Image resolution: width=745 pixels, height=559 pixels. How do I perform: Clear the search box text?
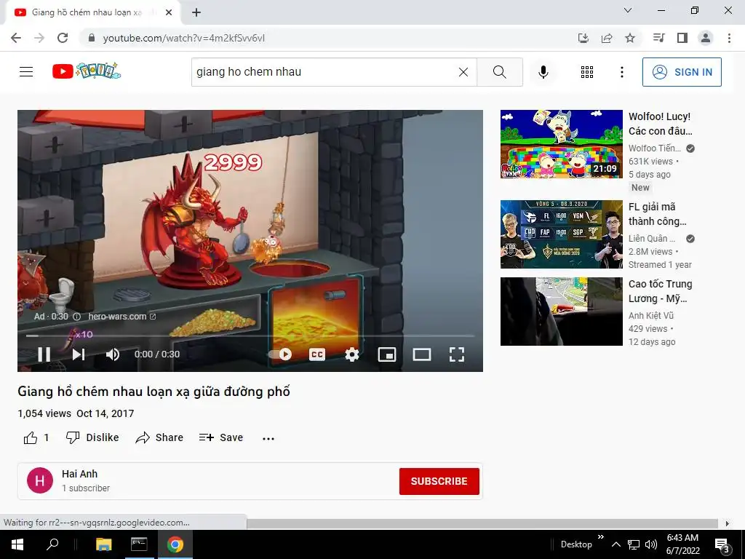point(463,72)
